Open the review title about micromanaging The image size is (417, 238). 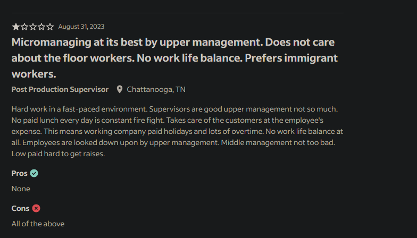[174, 58]
